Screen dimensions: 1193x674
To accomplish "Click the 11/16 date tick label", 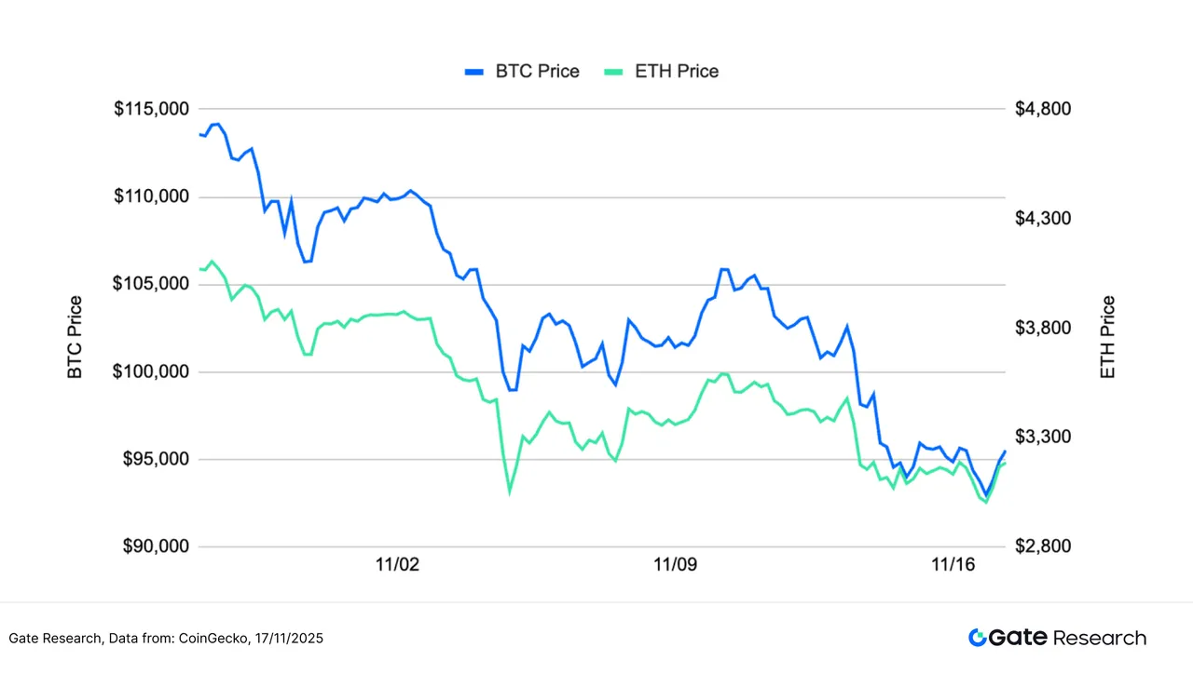I will 952,565.
